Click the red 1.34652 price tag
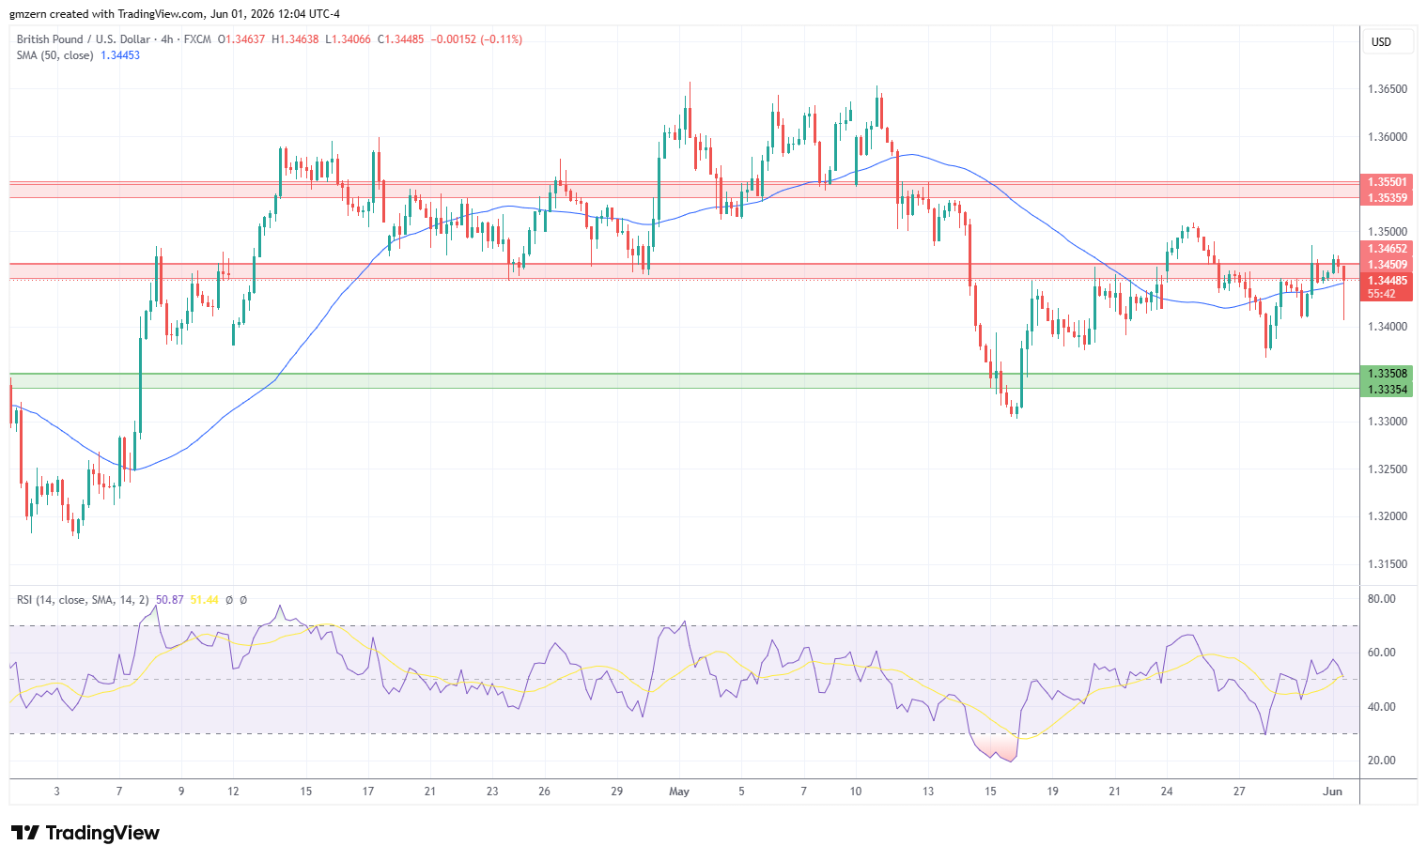 point(1387,249)
